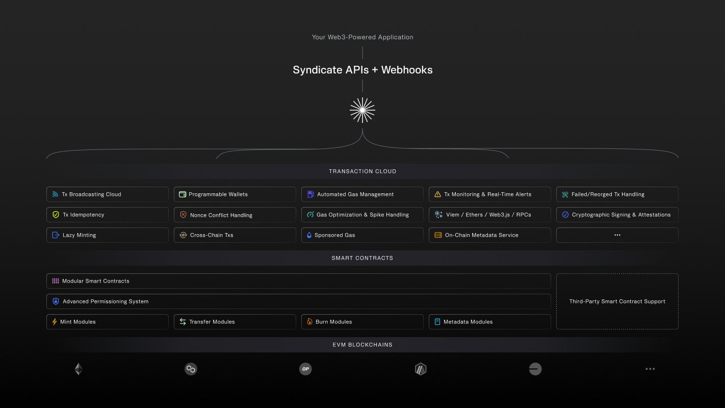Click the Gas Optimization gauge icon
This screenshot has height=408, width=725.
[310, 215]
